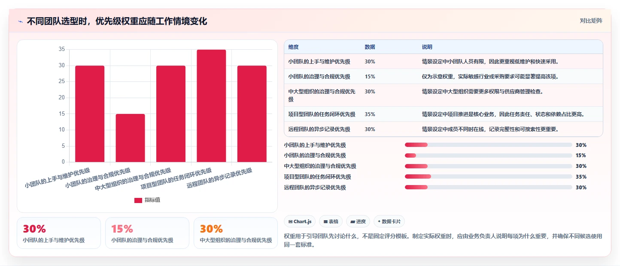Screen dimensions: 620x266
Task: Click the chart bar for 远程团队的异步记录优先级
Action: click(252, 114)
